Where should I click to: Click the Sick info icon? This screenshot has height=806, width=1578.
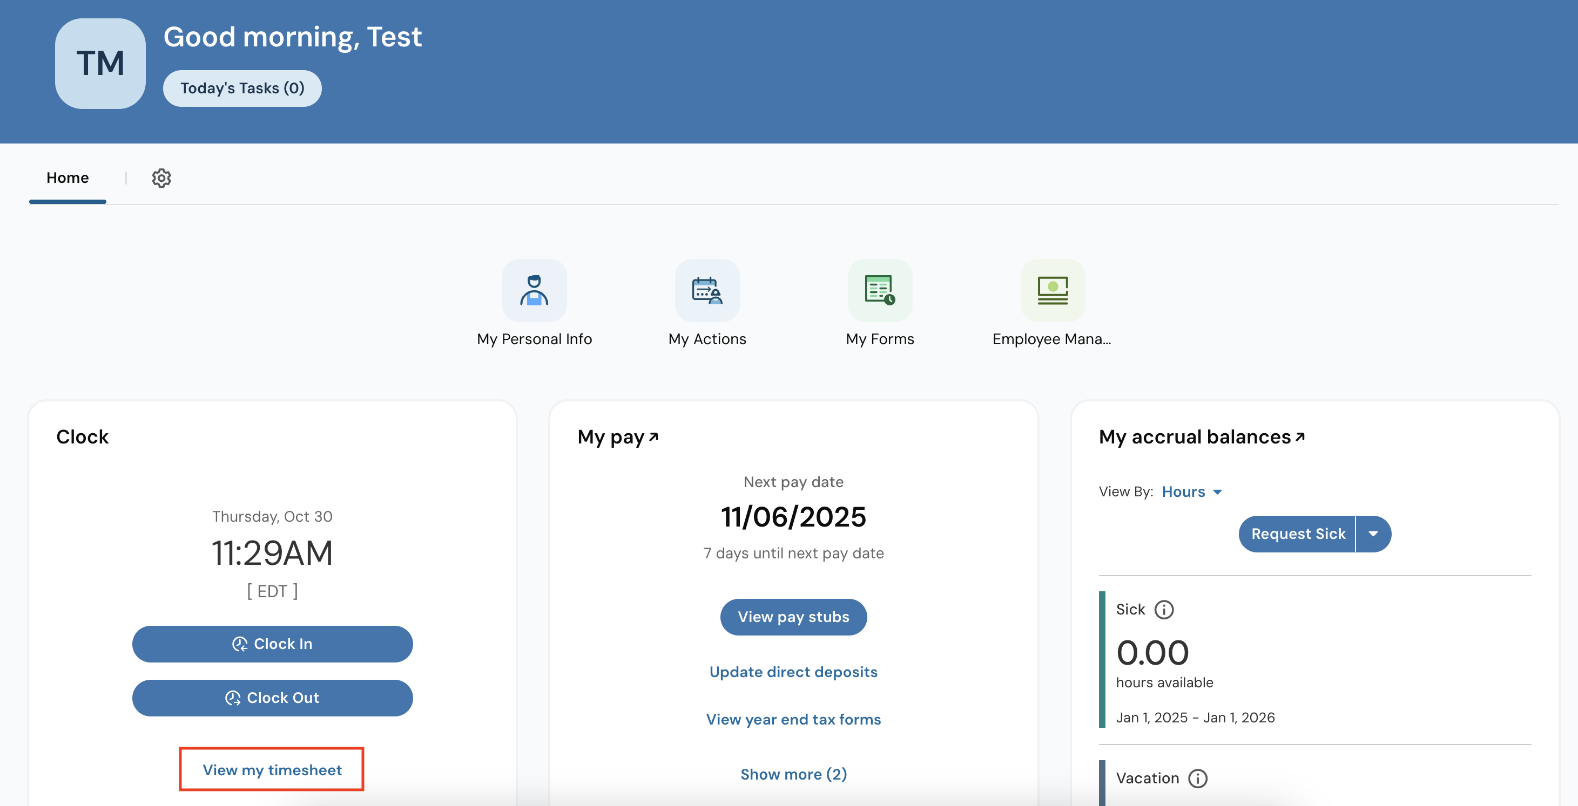(x=1164, y=610)
